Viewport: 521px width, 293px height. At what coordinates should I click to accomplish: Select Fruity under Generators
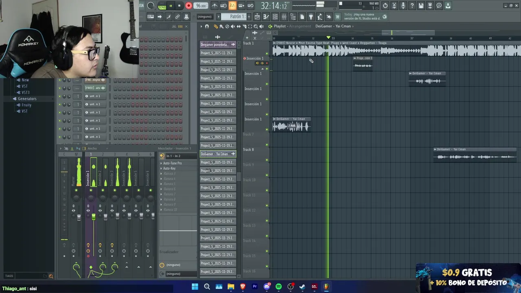26,105
